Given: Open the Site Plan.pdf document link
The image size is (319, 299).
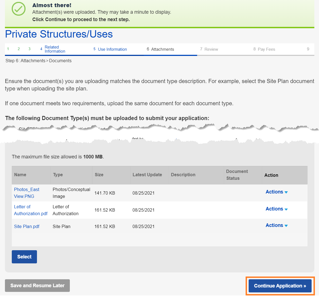Looking at the screenshot, I should tap(27, 227).
